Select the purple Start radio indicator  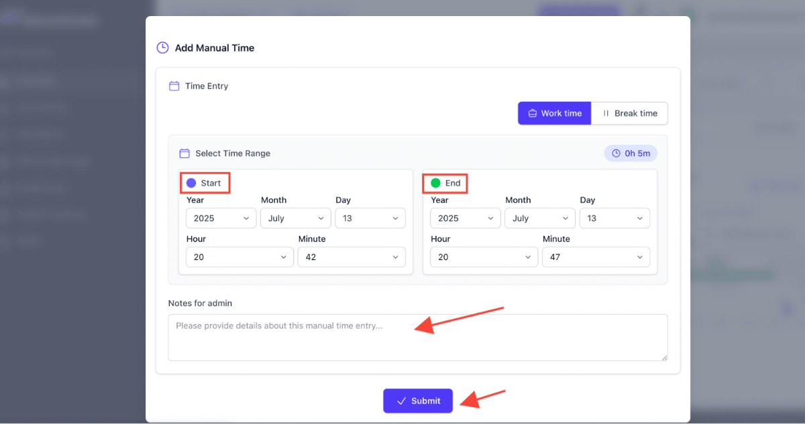pyautogui.click(x=193, y=182)
